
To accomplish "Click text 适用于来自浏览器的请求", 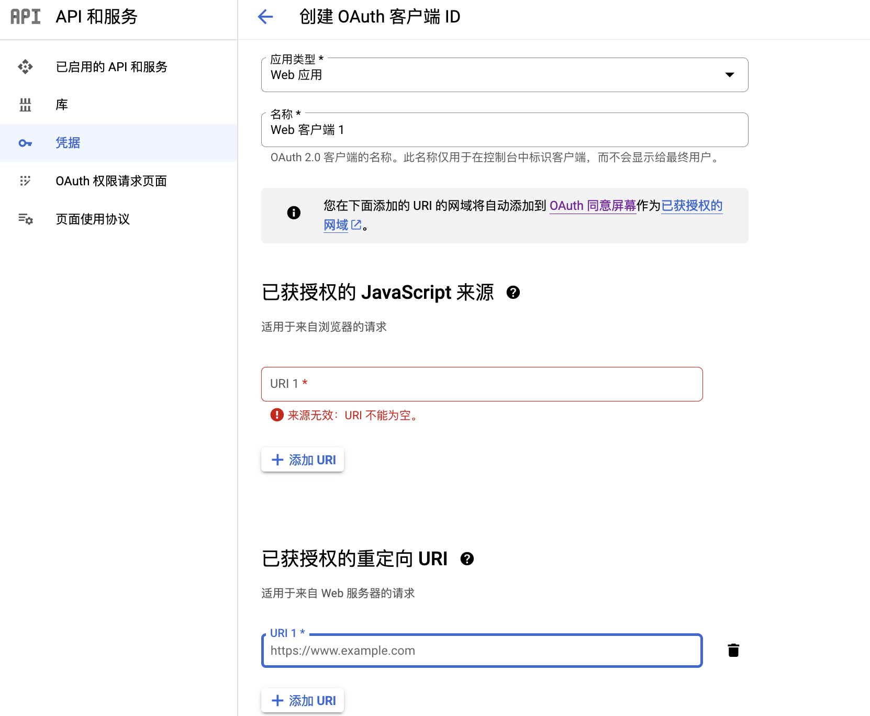I will click(324, 327).
